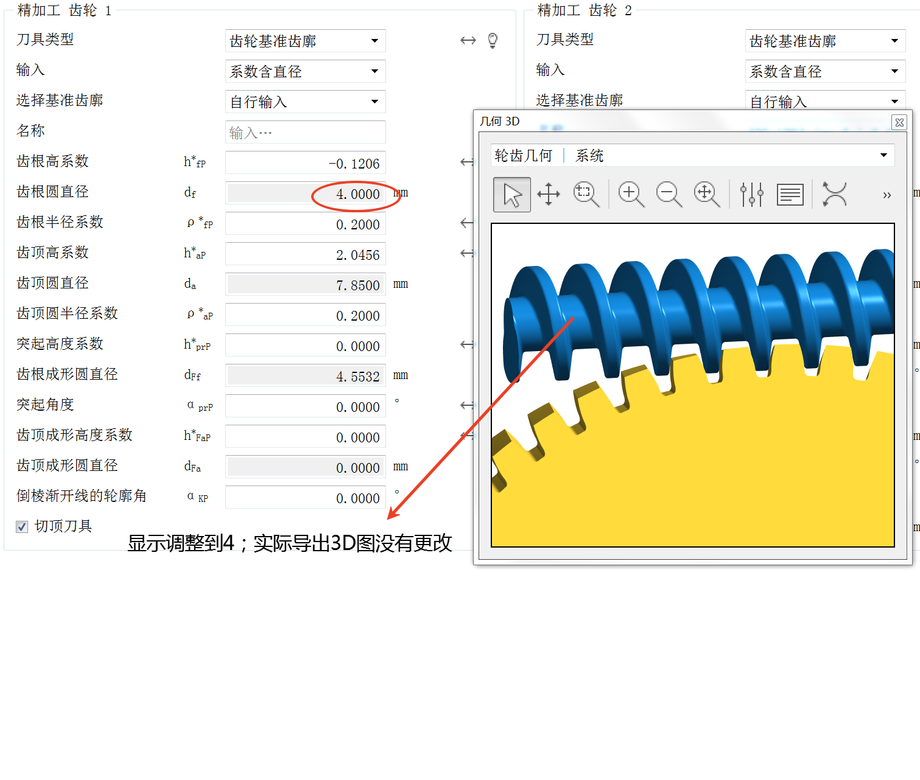Open gear 2 刀具类型 dropdown
The height and width of the screenshot is (780, 920).
tap(826, 41)
